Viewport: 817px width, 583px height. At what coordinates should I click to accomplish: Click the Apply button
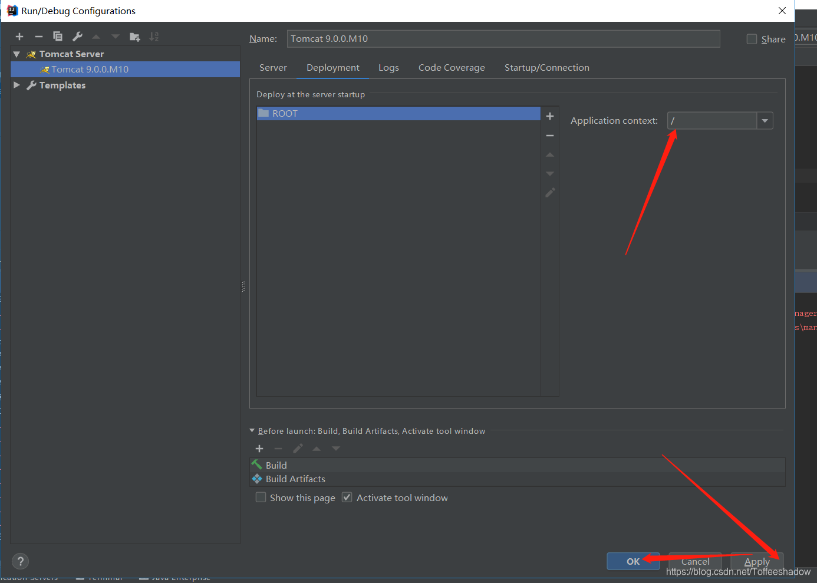click(x=757, y=561)
